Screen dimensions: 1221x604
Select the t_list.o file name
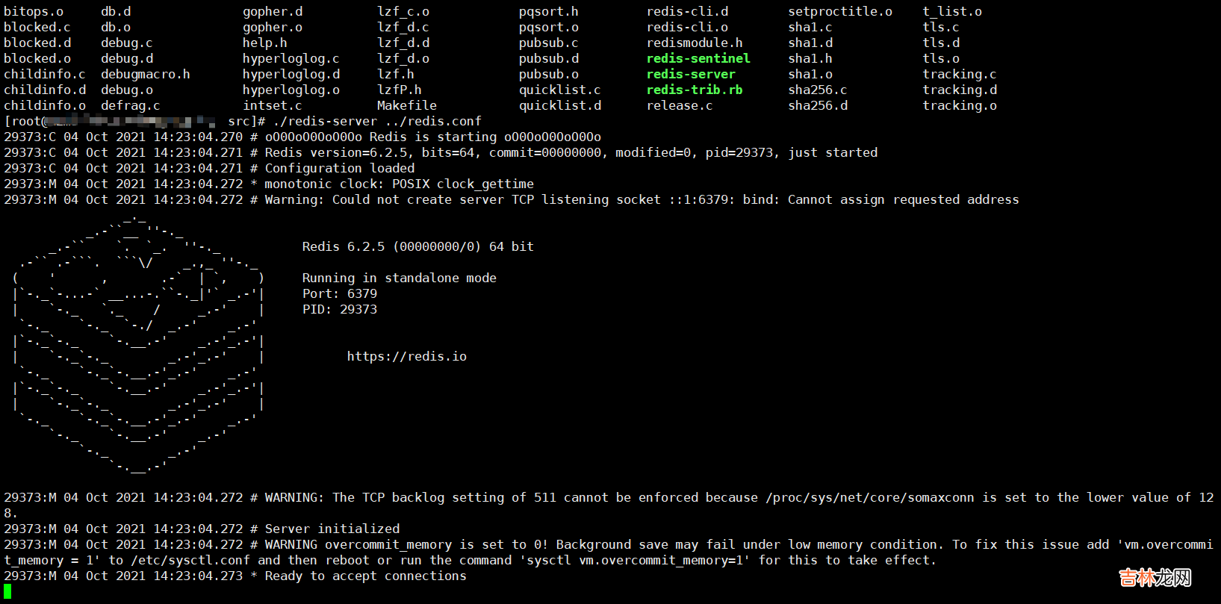[x=952, y=11]
